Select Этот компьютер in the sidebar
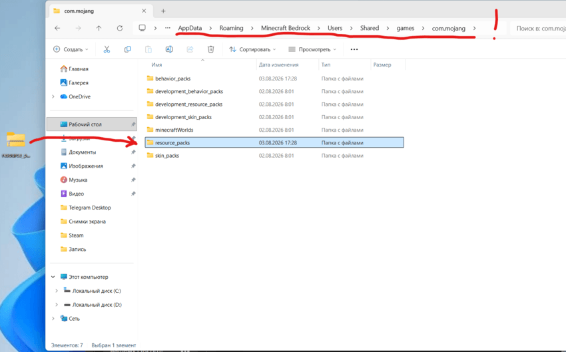The height and width of the screenshot is (352, 566). [x=89, y=277]
